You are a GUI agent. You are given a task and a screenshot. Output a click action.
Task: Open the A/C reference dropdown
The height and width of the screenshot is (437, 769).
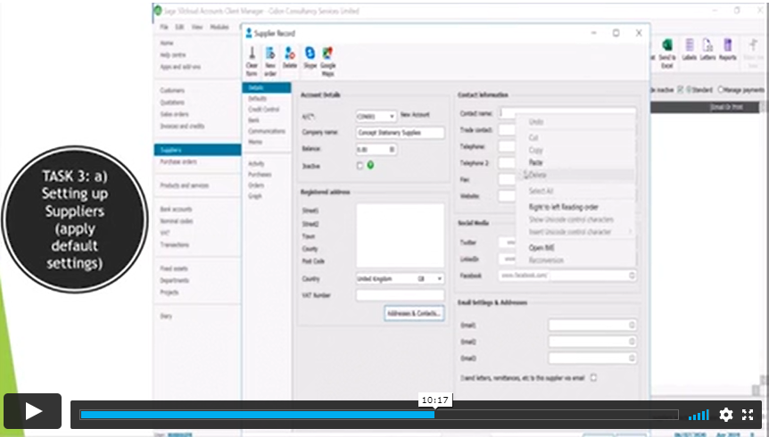pos(392,117)
